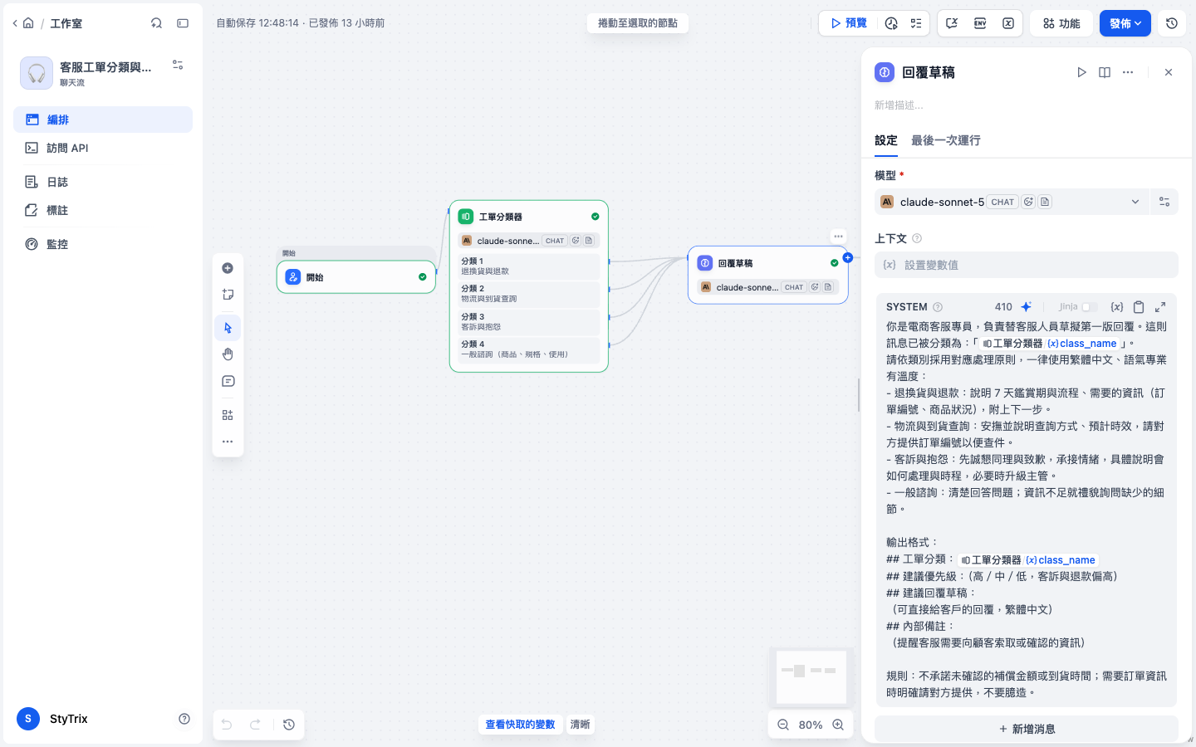This screenshot has width=1196, height=747.
Task: Open the checklist icon in top toolbar
Action: (916, 23)
